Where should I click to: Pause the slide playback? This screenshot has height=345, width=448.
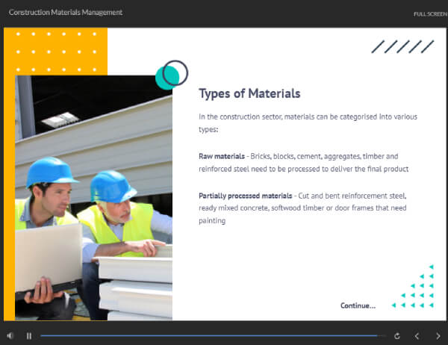click(29, 336)
